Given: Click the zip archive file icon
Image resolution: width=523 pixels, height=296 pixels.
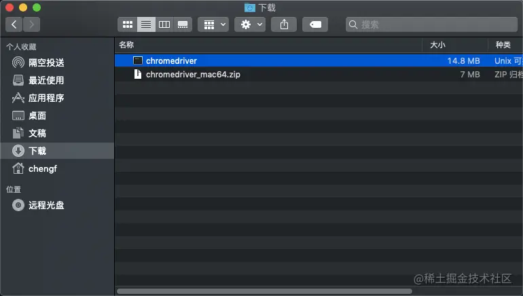Looking at the screenshot, I should 137,74.
